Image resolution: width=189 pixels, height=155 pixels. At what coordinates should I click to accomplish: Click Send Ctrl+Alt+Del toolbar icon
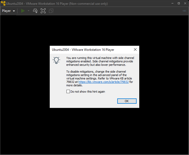[35, 11]
